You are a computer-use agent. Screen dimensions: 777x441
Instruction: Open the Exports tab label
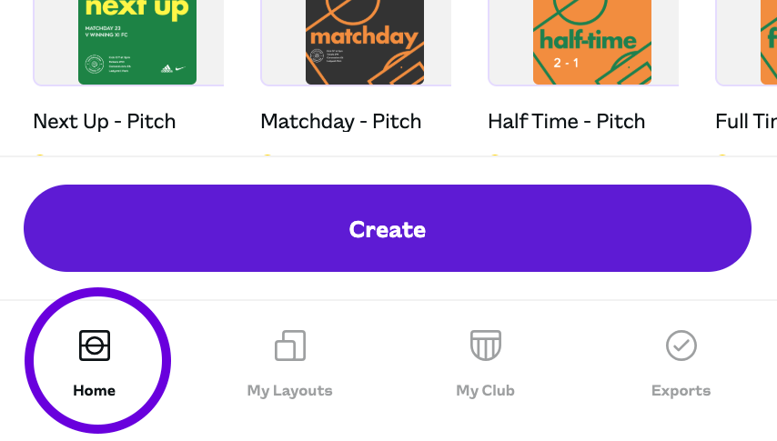681,390
